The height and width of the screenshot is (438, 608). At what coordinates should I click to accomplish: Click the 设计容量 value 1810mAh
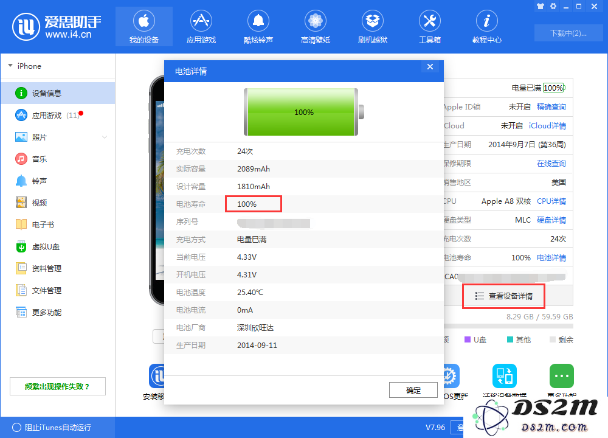pyautogui.click(x=254, y=187)
